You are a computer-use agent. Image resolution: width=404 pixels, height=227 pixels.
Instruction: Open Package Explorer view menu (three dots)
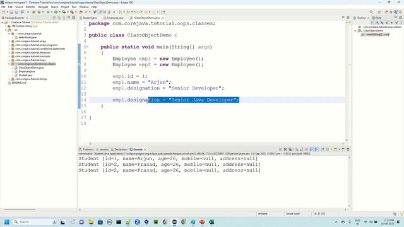pos(64,18)
